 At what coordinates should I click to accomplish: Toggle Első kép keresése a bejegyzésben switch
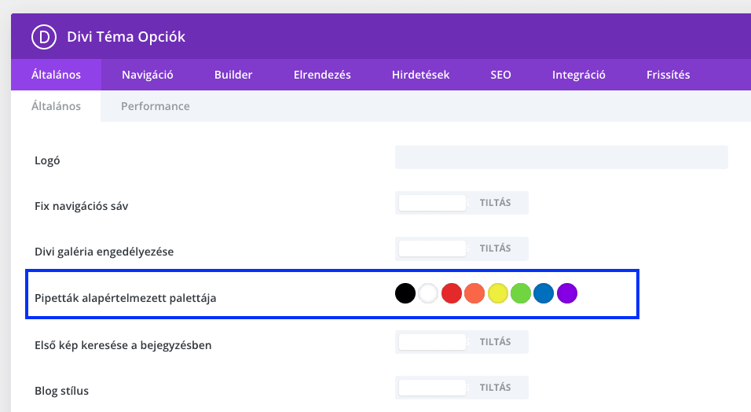tap(462, 342)
